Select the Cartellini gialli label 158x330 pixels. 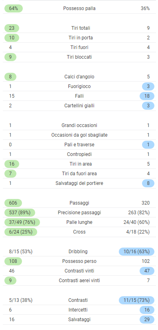[x=79, y=106]
